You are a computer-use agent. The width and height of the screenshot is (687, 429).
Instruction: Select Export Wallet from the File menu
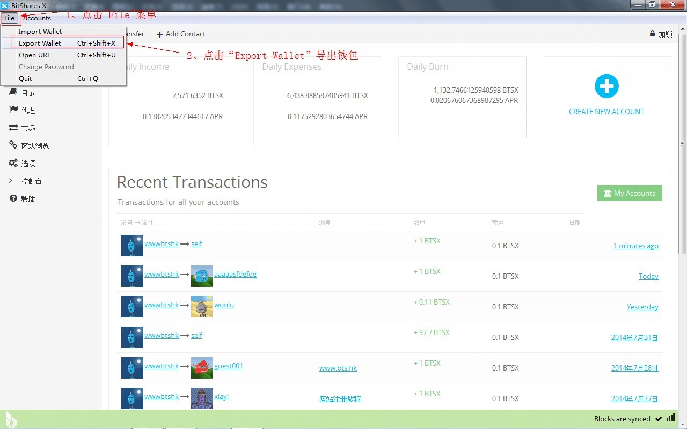coord(40,43)
